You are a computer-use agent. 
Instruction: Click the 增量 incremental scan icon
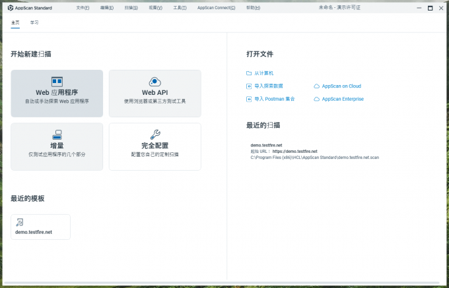57,134
